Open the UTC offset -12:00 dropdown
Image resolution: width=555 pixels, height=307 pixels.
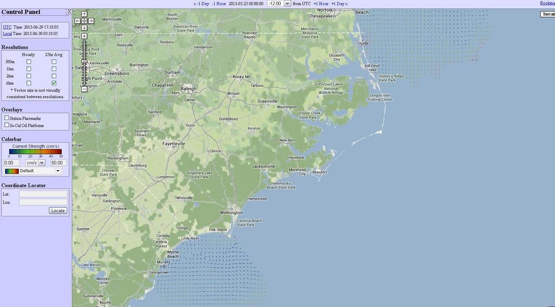(x=279, y=4)
